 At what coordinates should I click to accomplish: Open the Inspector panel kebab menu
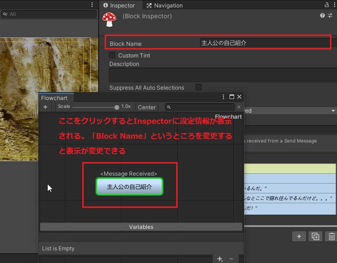(x=334, y=5)
